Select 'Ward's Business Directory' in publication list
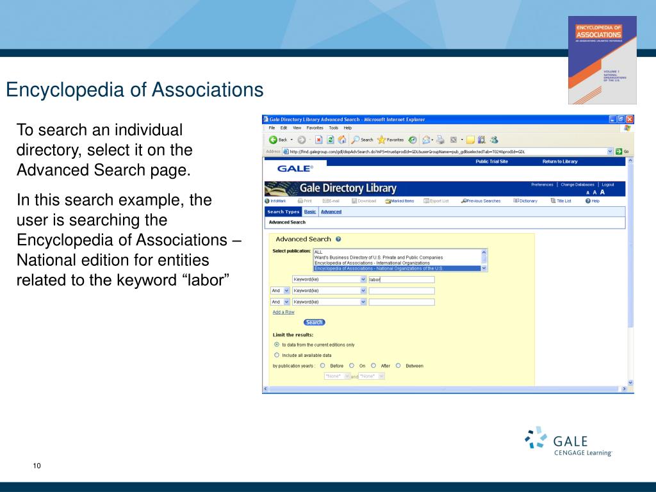This screenshot has width=656, height=492. point(397,258)
